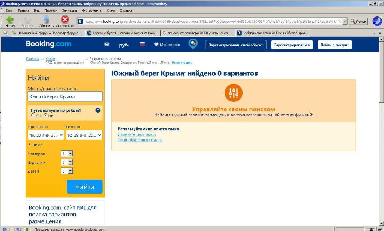Click the Booking 'B' site icon in address bar
Screen dimensions: 384x231
[80, 21]
